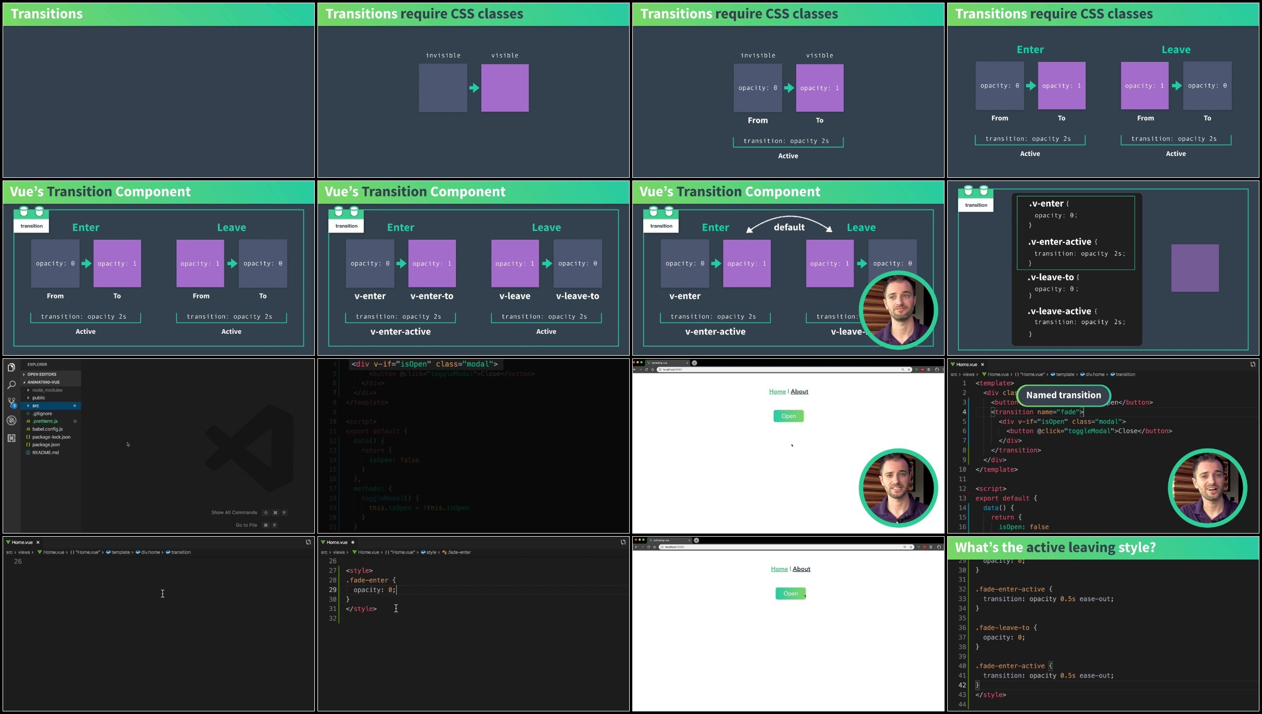This screenshot has width=1262, height=714.
Task: Select the unsaved Home.vue tab with dot
Action: click(x=338, y=542)
